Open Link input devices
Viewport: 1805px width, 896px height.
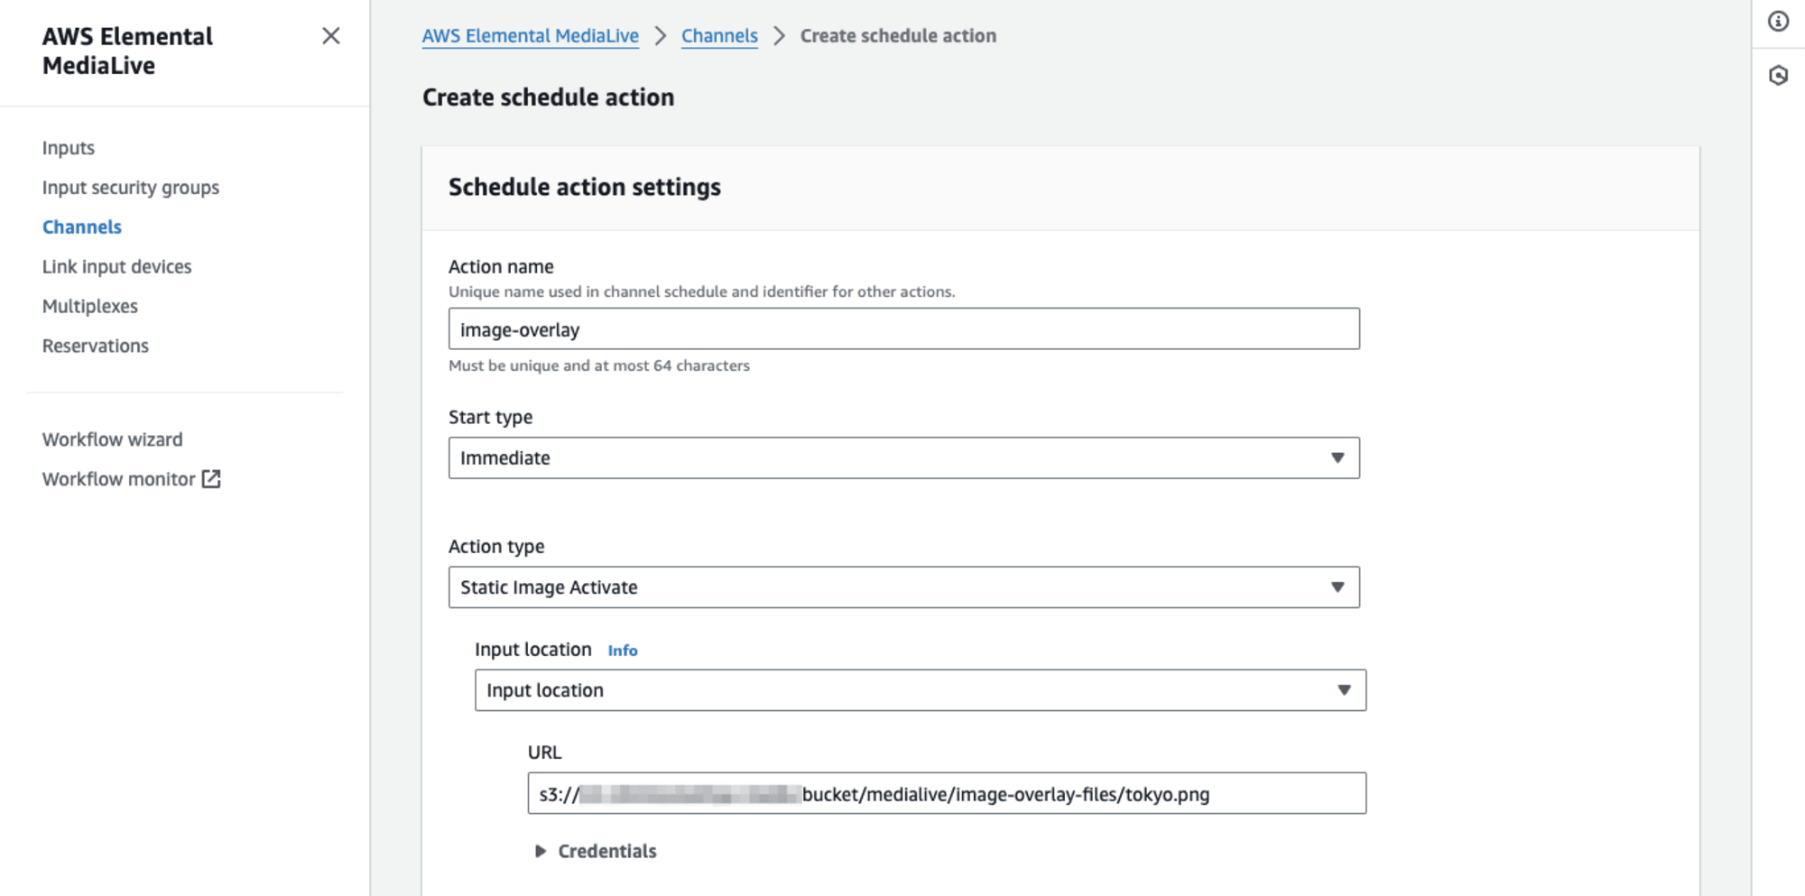click(x=117, y=267)
